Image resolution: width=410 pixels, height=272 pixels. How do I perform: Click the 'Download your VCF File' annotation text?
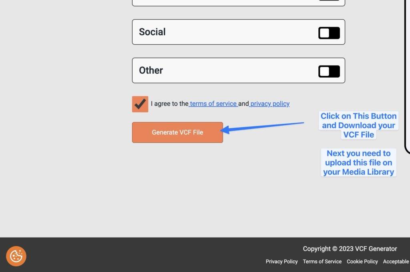(358, 125)
